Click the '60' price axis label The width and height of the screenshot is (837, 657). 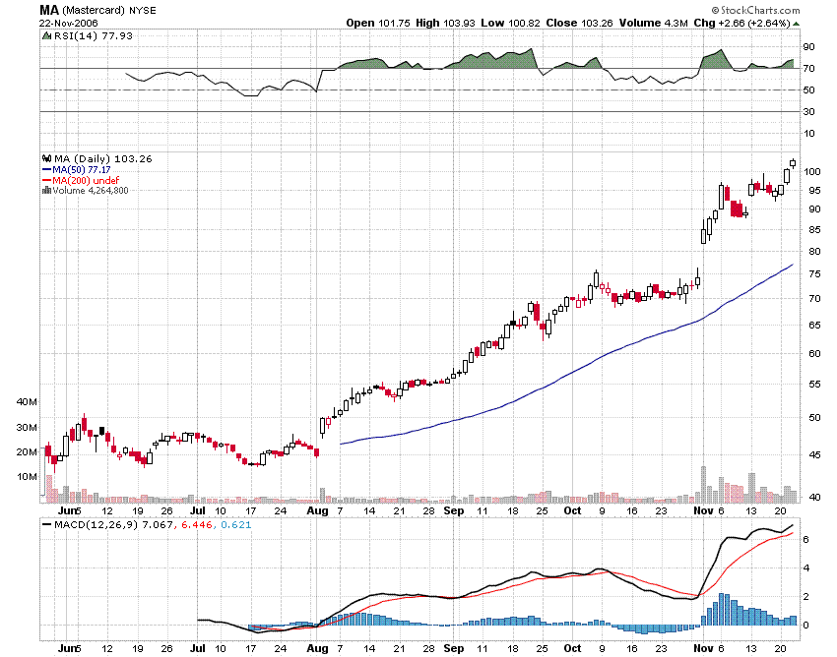pyautogui.click(x=813, y=353)
